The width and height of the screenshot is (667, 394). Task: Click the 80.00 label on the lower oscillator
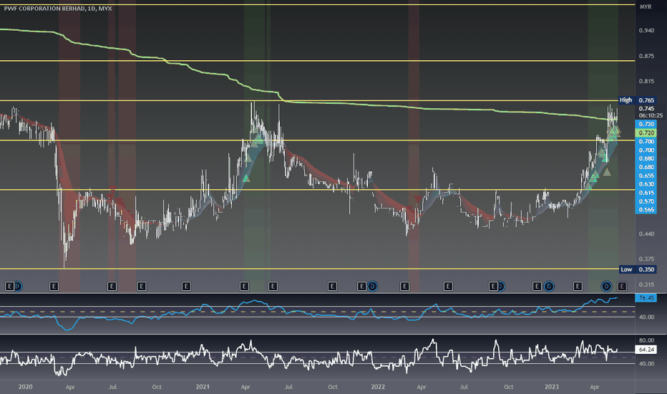coord(646,340)
